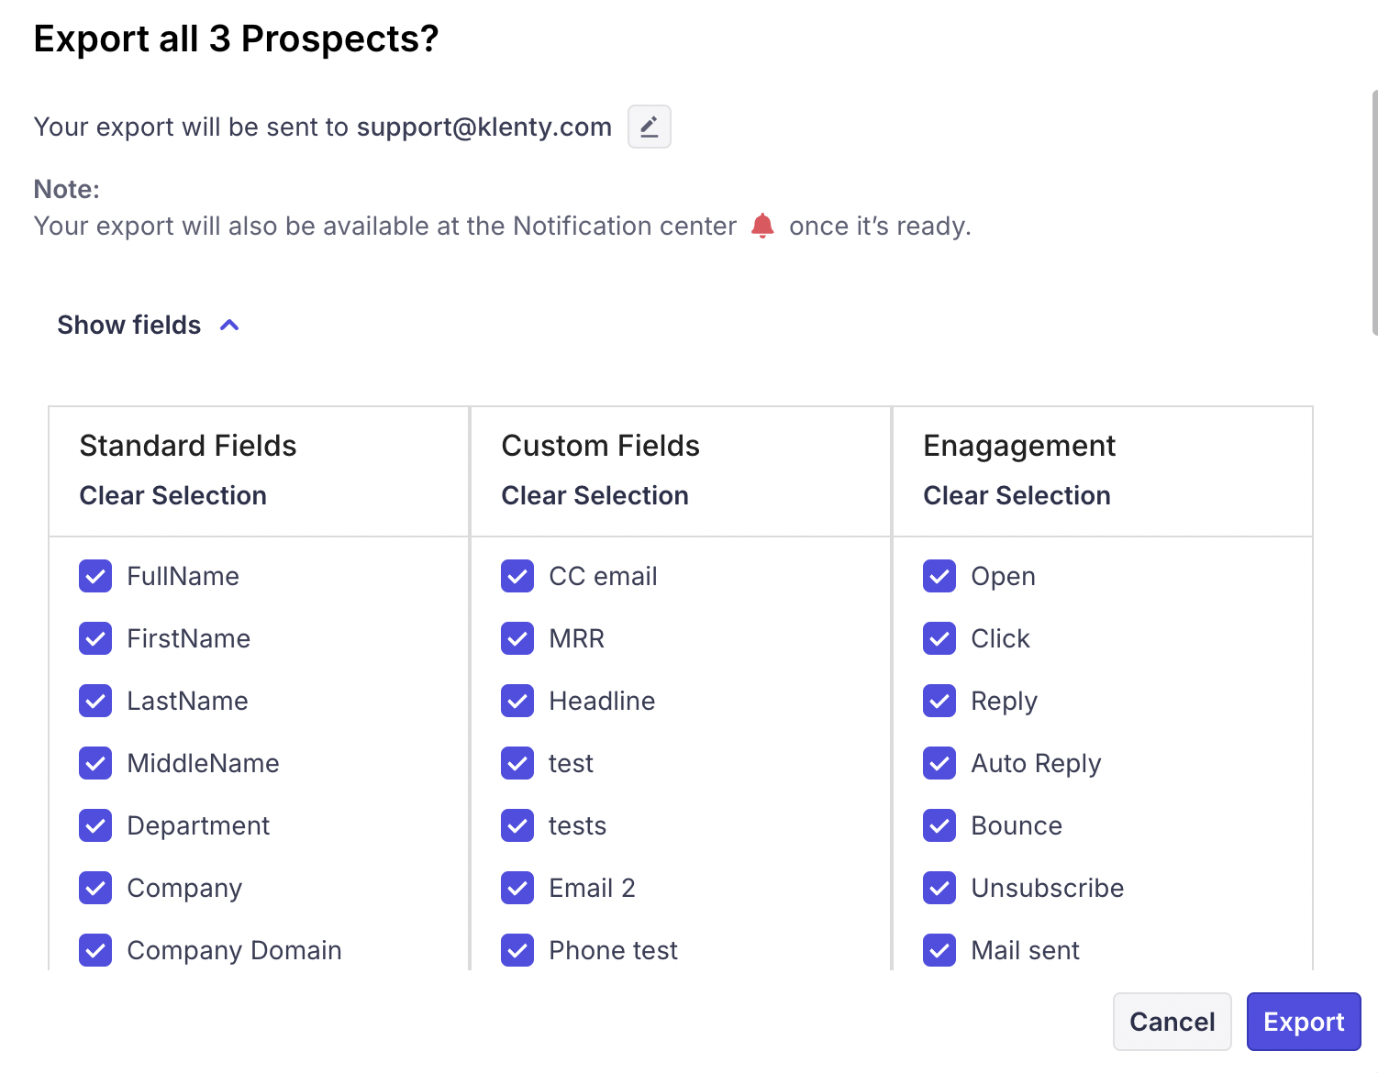Click the Cancel button
This screenshot has width=1378, height=1073.
click(1172, 1022)
